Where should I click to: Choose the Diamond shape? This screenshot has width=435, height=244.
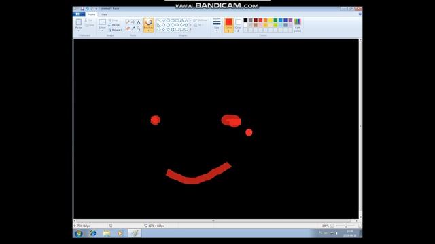pos(164,25)
